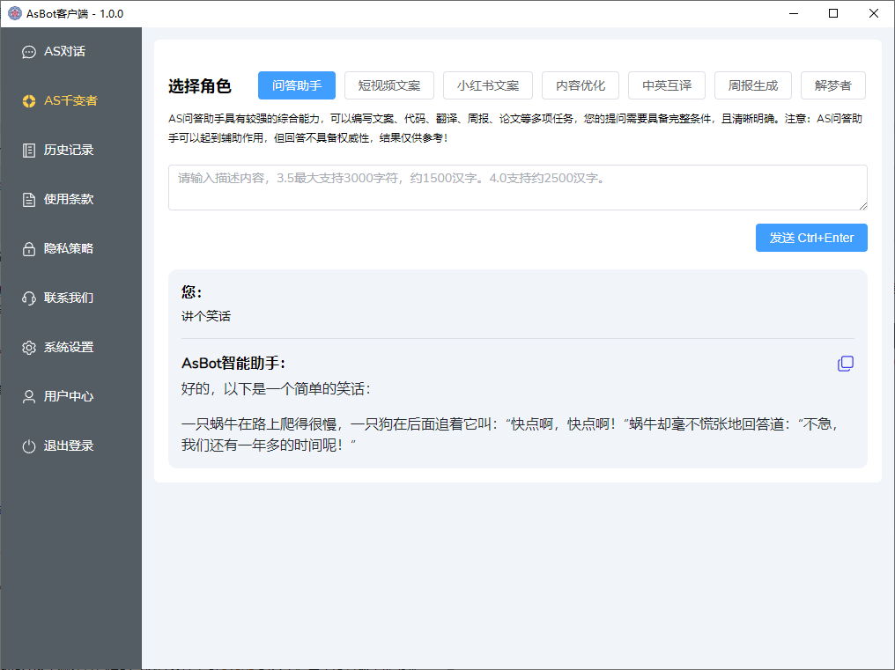Click the 您： label

191,292
